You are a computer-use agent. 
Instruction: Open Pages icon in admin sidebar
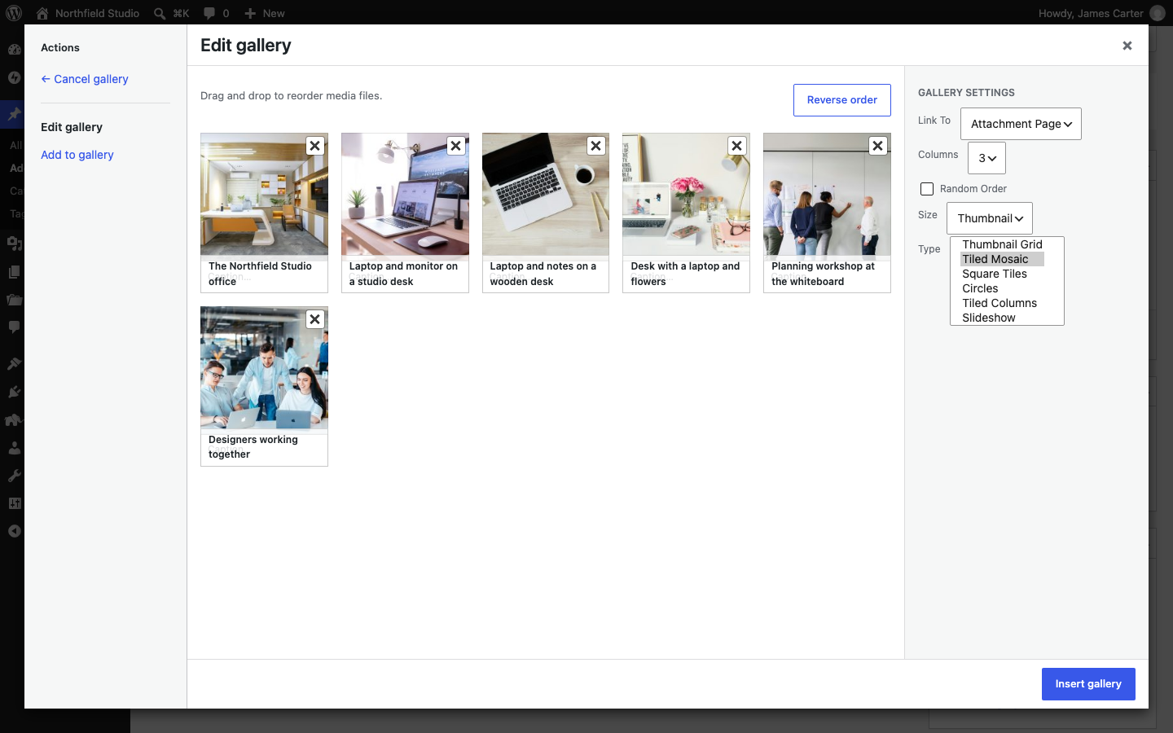click(x=14, y=272)
